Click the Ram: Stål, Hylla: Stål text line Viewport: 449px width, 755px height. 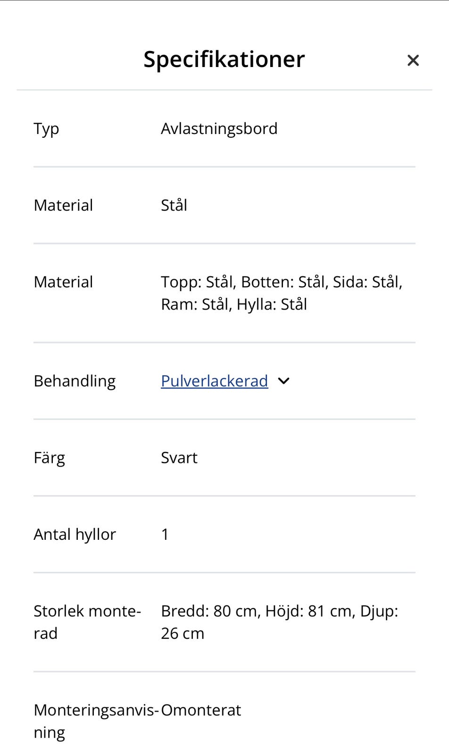point(234,304)
